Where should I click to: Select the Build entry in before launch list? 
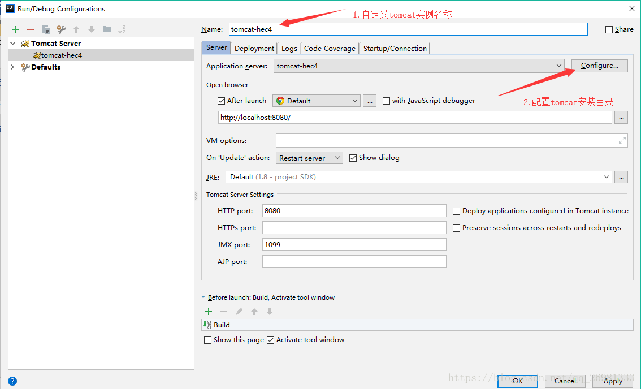(417, 325)
